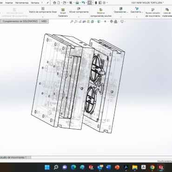
Task: Switch to the MBD tab
Action: point(44,21)
